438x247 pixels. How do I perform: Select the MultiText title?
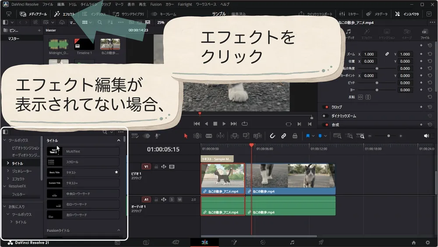click(x=83, y=151)
